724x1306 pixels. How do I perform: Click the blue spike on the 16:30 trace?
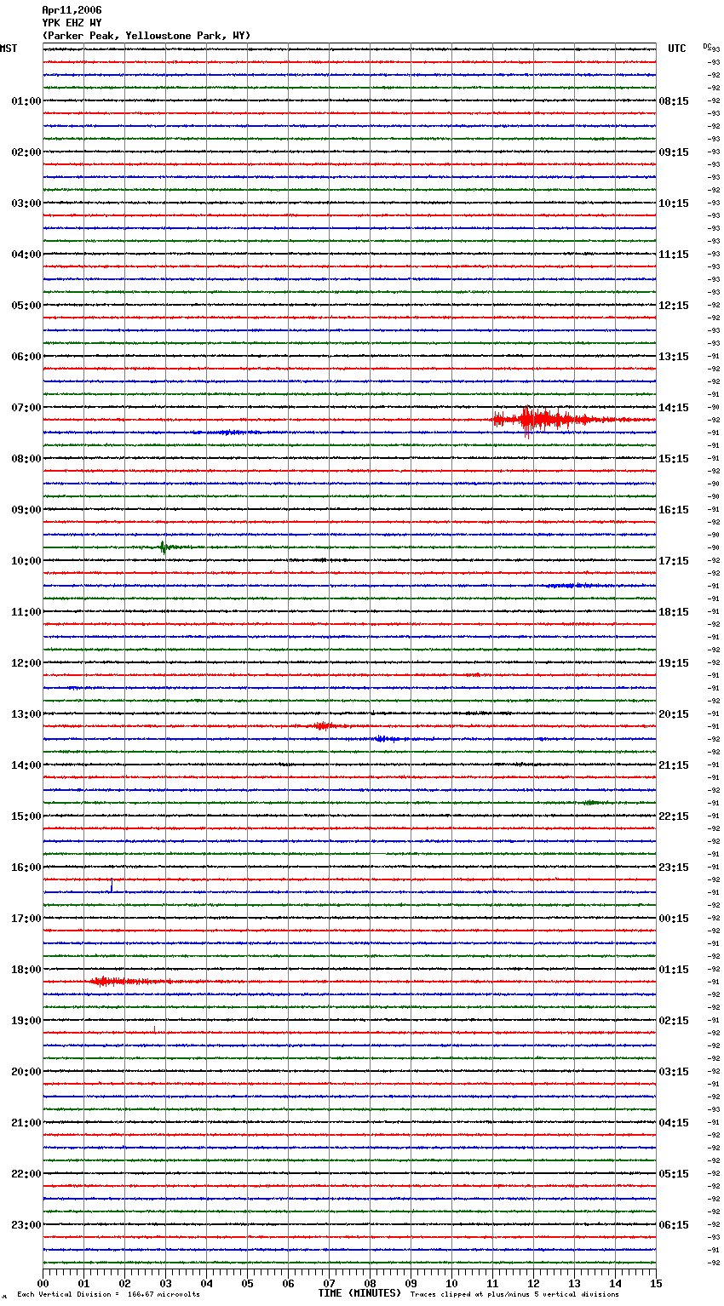tap(112, 887)
